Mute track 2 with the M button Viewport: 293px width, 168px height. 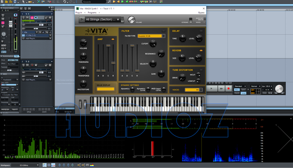(x=27, y=65)
